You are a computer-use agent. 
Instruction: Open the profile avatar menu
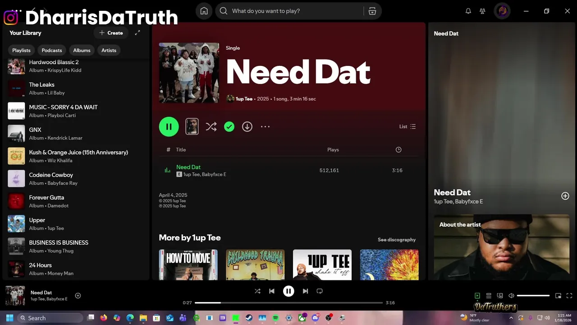click(503, 11)
